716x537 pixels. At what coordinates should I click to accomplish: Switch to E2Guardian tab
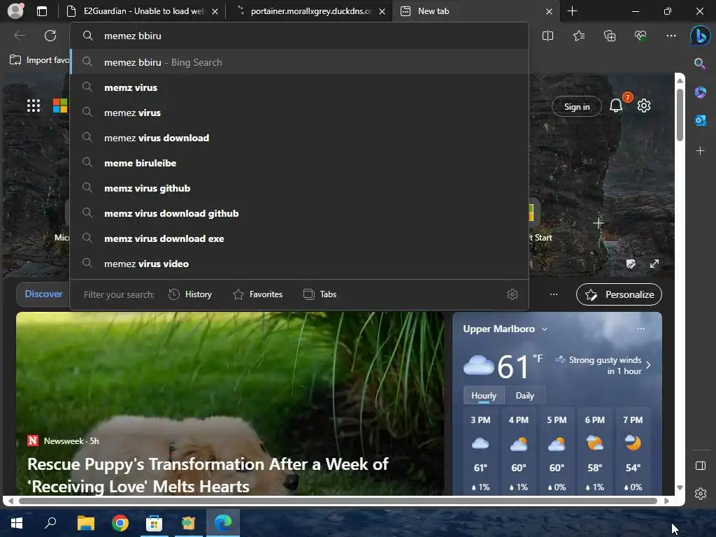pos(141,11)
